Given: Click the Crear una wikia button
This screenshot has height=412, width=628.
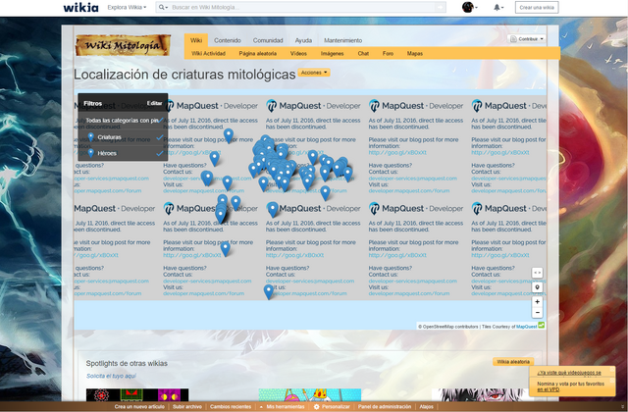Looking at the screenshot, I should coord(537,7).
